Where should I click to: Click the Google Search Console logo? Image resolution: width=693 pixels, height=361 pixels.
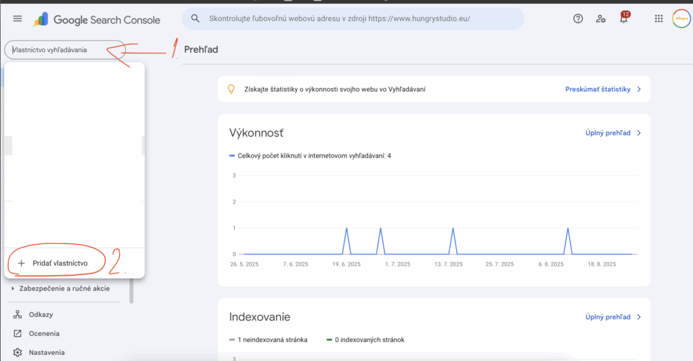coord(96,20)
